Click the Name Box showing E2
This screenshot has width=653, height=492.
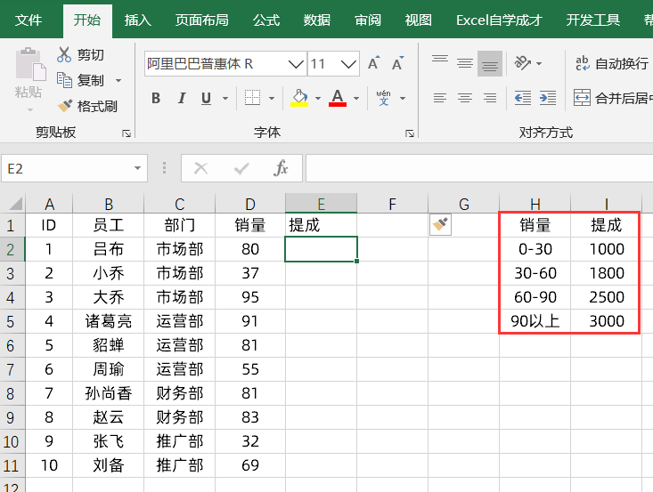click(67, 168)
